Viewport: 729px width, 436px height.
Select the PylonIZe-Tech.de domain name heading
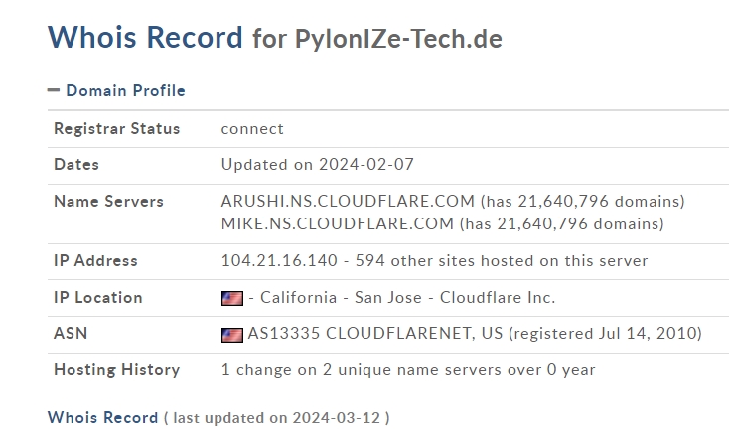point(398,39)
